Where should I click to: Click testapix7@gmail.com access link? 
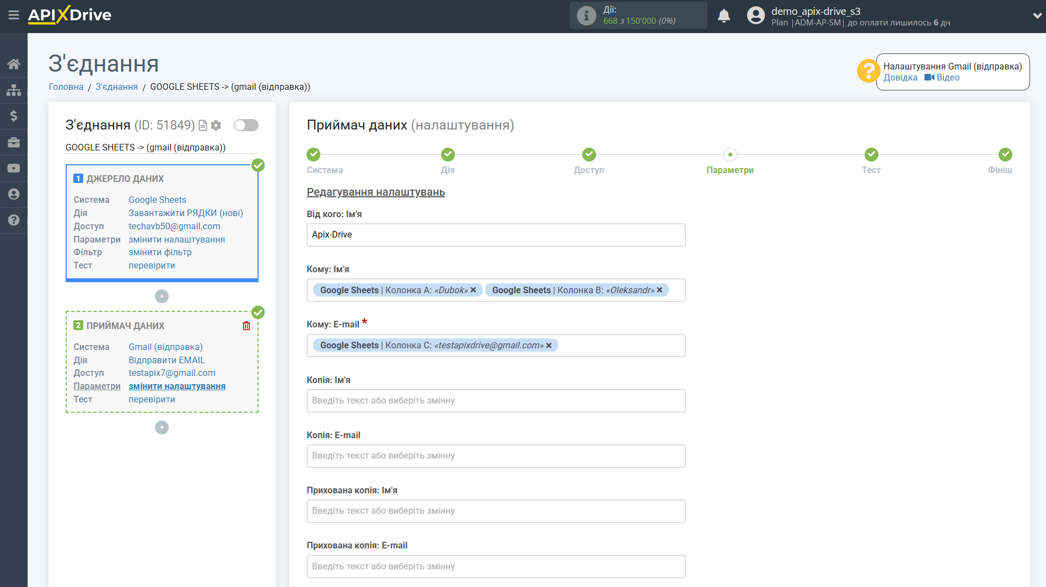coord(172,373)
